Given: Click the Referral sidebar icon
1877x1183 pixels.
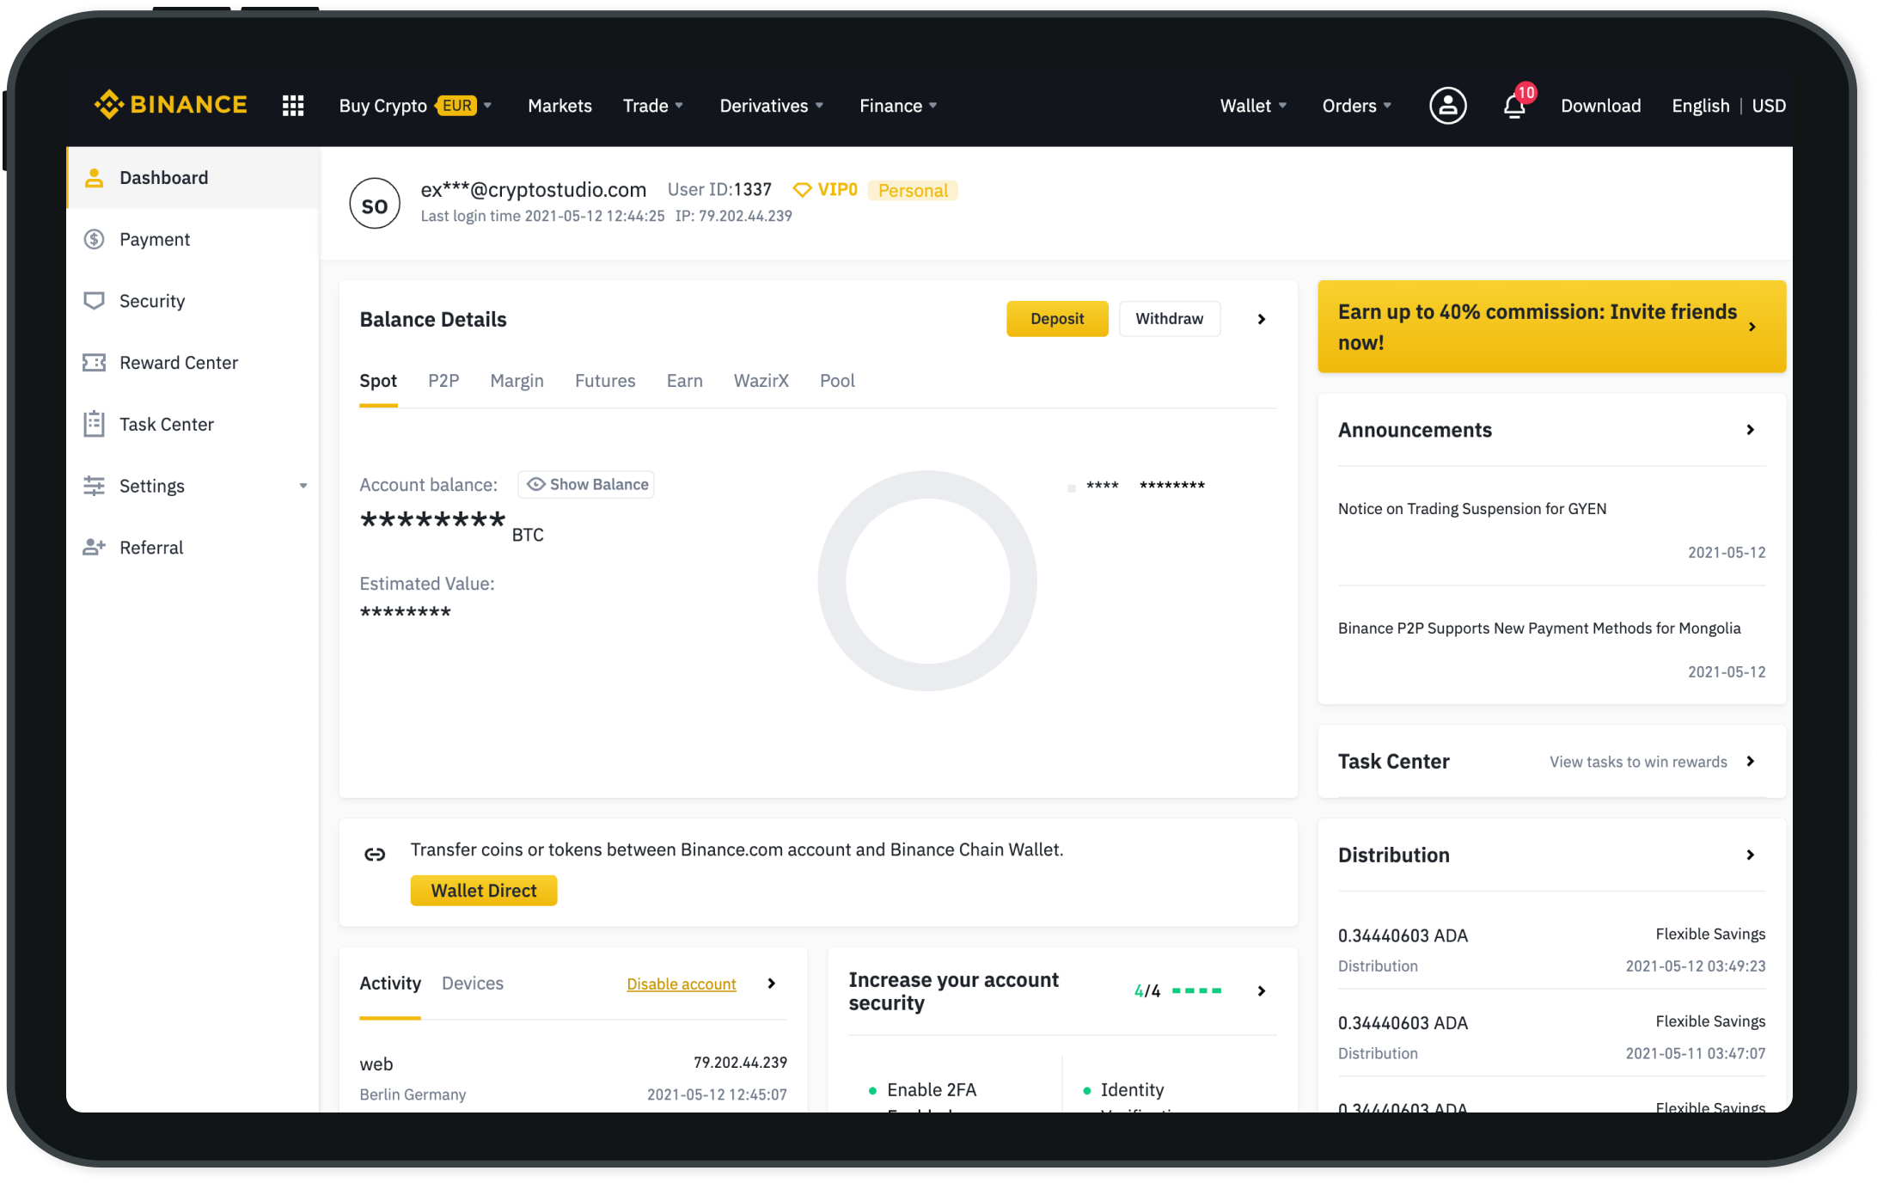Looking at the screenshot, I should pos(94,547).
